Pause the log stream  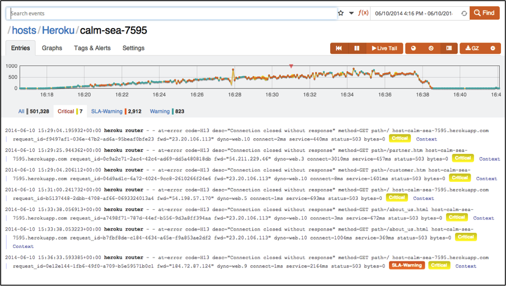pyautogui.click(x=357, y=48)
